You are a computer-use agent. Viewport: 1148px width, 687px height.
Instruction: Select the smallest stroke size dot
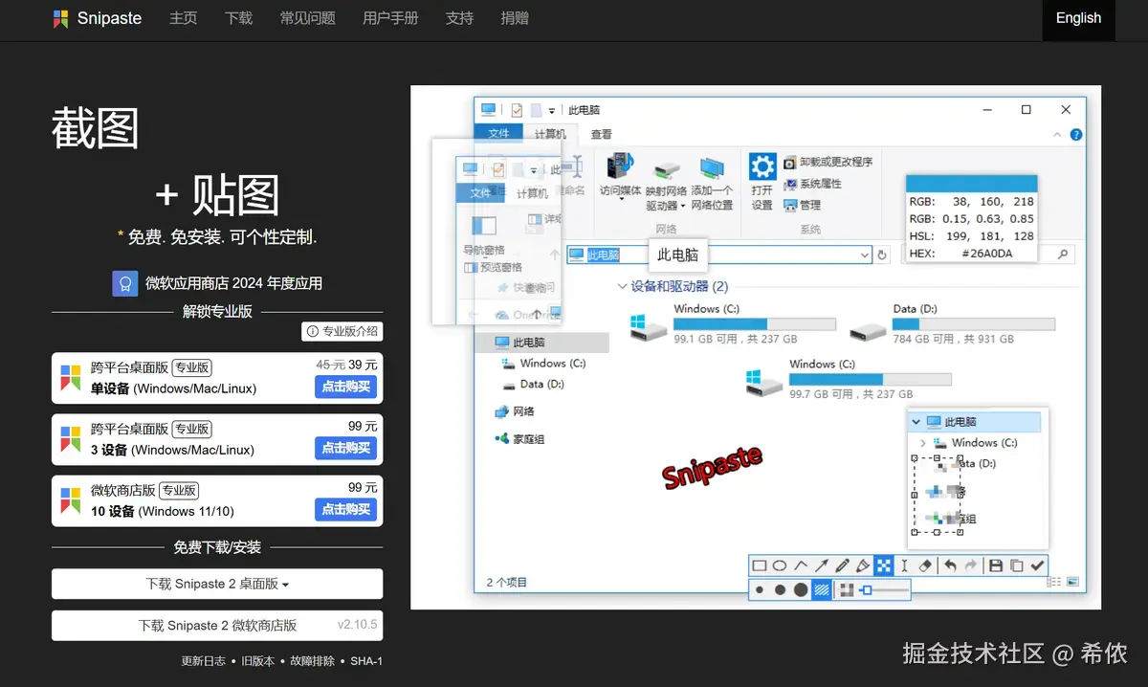pyautogui.click(x=760, y=589)
